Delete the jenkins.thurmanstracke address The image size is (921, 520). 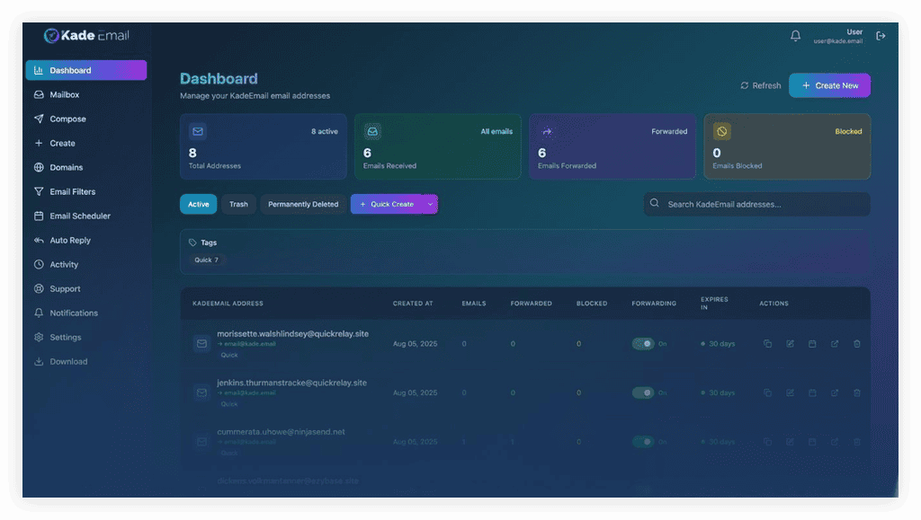point(857,392)
